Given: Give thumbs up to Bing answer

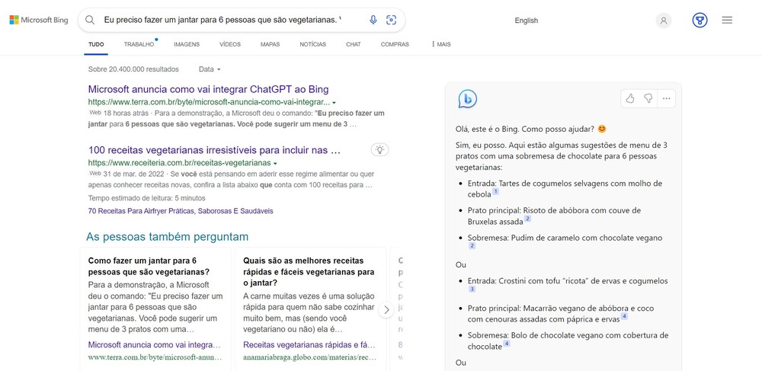Looking at the screenshot, I should pyautogui.click(x=630, y=98).
